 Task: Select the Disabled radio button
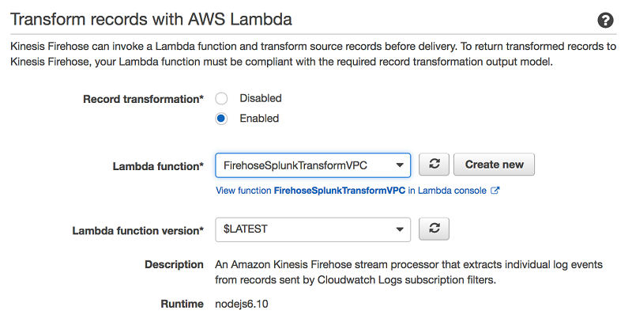221,98
